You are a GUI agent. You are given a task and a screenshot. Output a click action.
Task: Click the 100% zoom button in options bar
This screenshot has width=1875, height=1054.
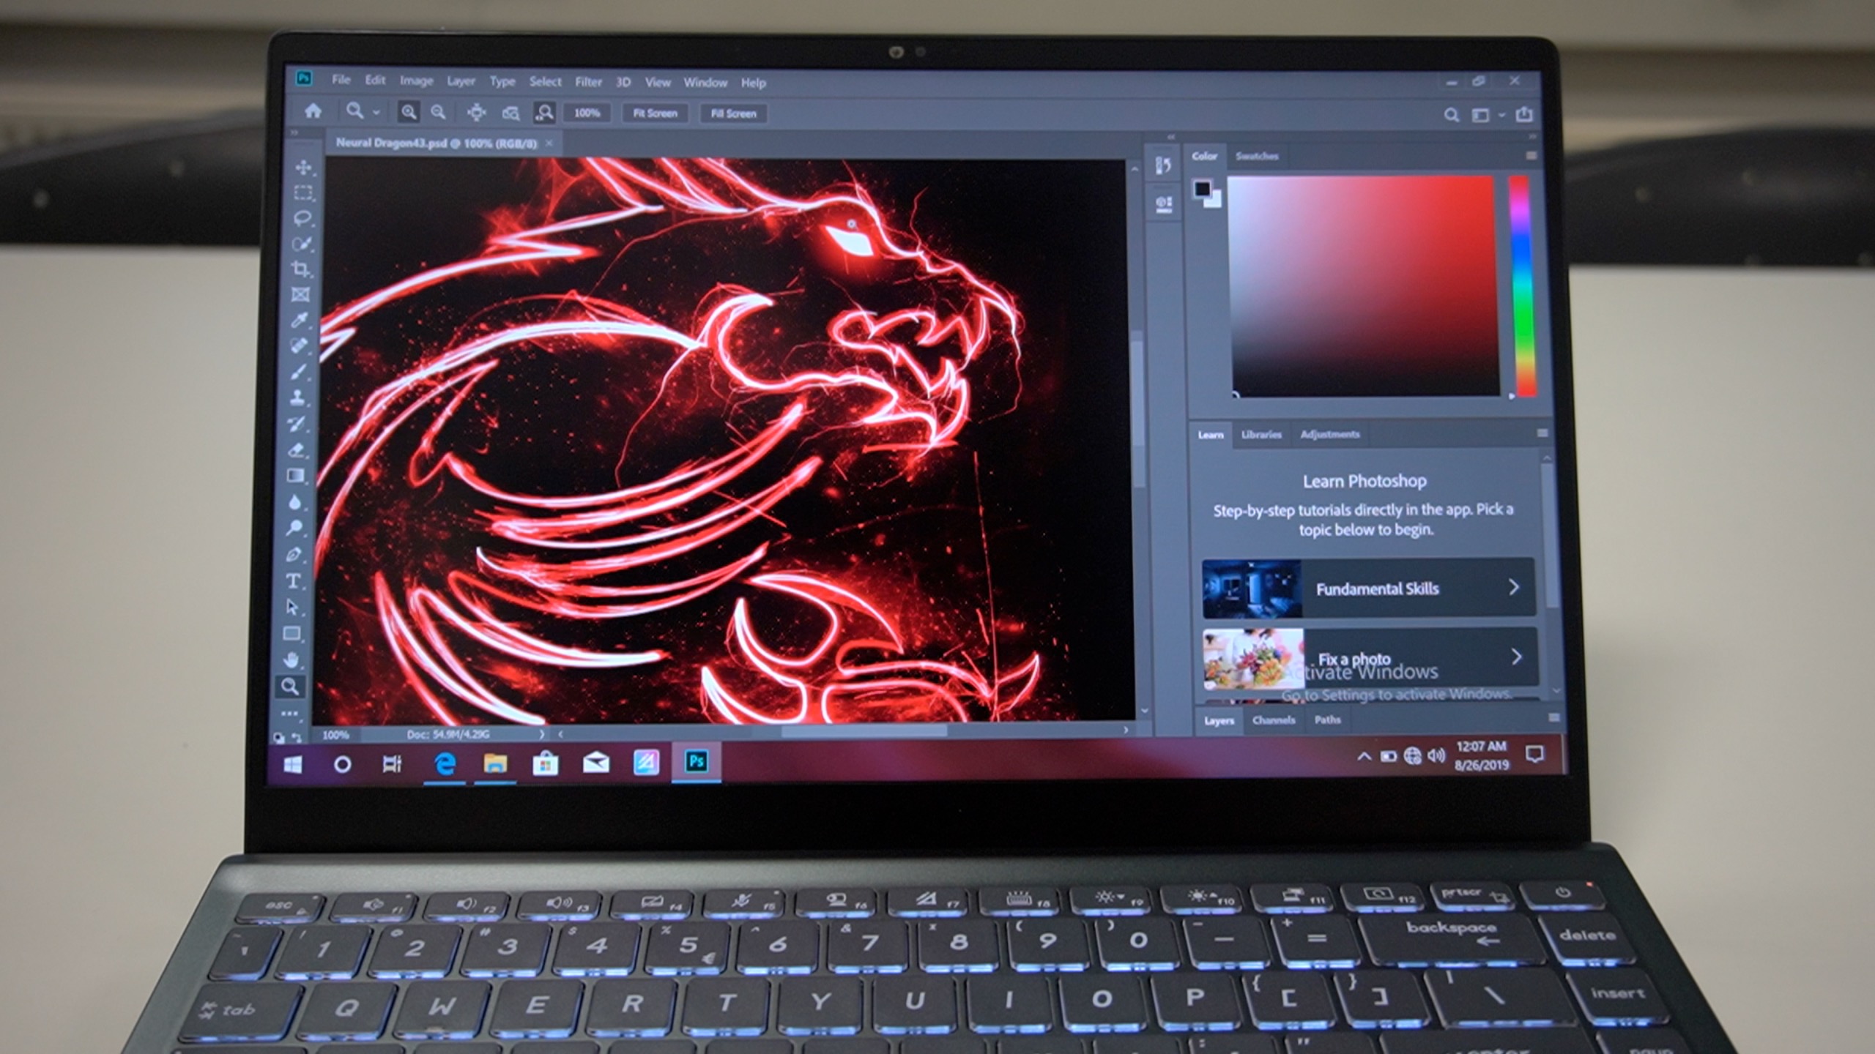click(587, 113)
